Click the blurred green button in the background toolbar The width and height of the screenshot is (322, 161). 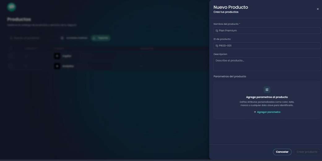101,38
